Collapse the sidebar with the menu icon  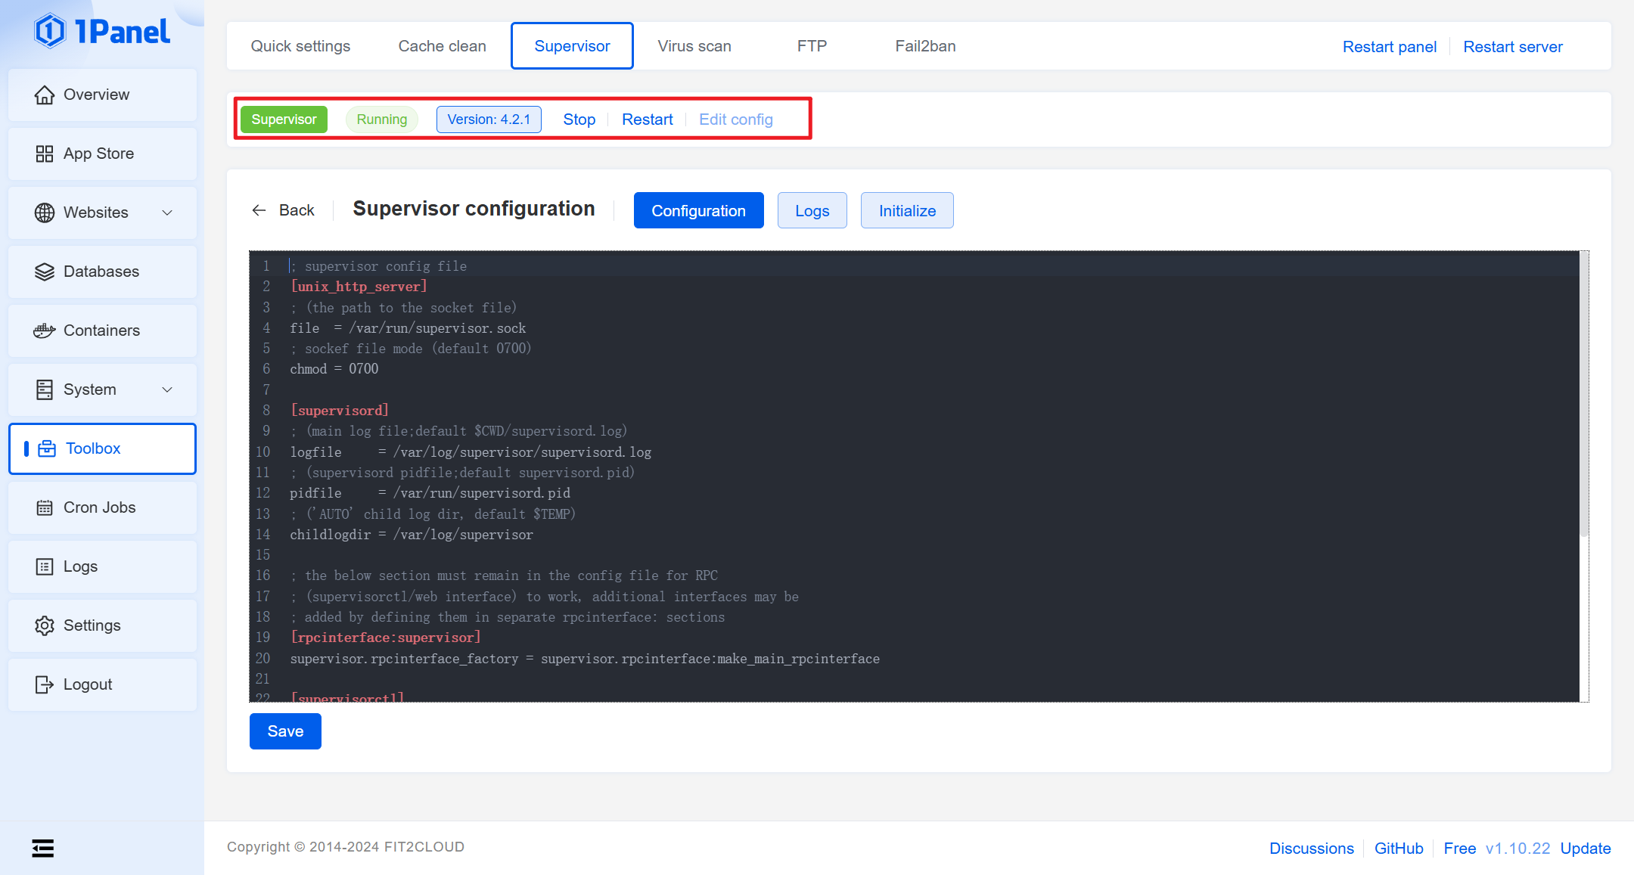click(x=43, y=848)
